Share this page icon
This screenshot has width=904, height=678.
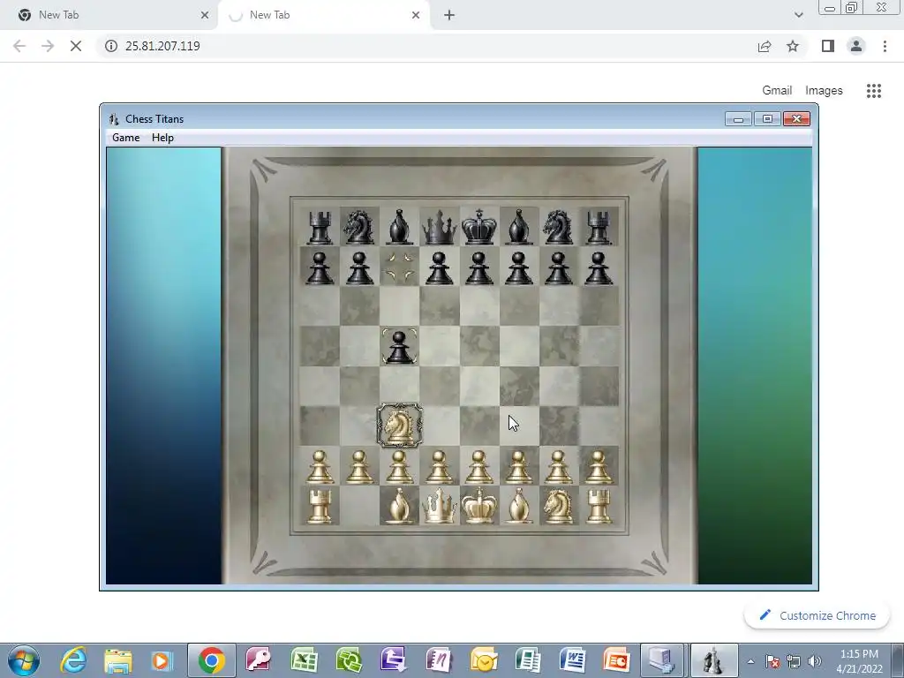765,46
